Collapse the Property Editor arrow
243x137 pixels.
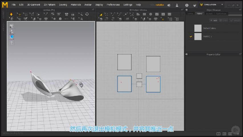coord(187,54)
